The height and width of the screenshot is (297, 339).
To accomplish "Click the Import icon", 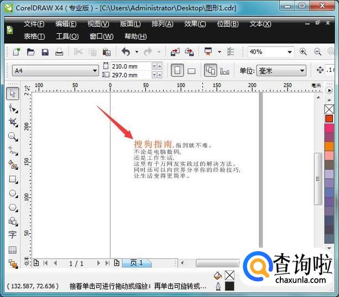I will (x=175, y=52).
